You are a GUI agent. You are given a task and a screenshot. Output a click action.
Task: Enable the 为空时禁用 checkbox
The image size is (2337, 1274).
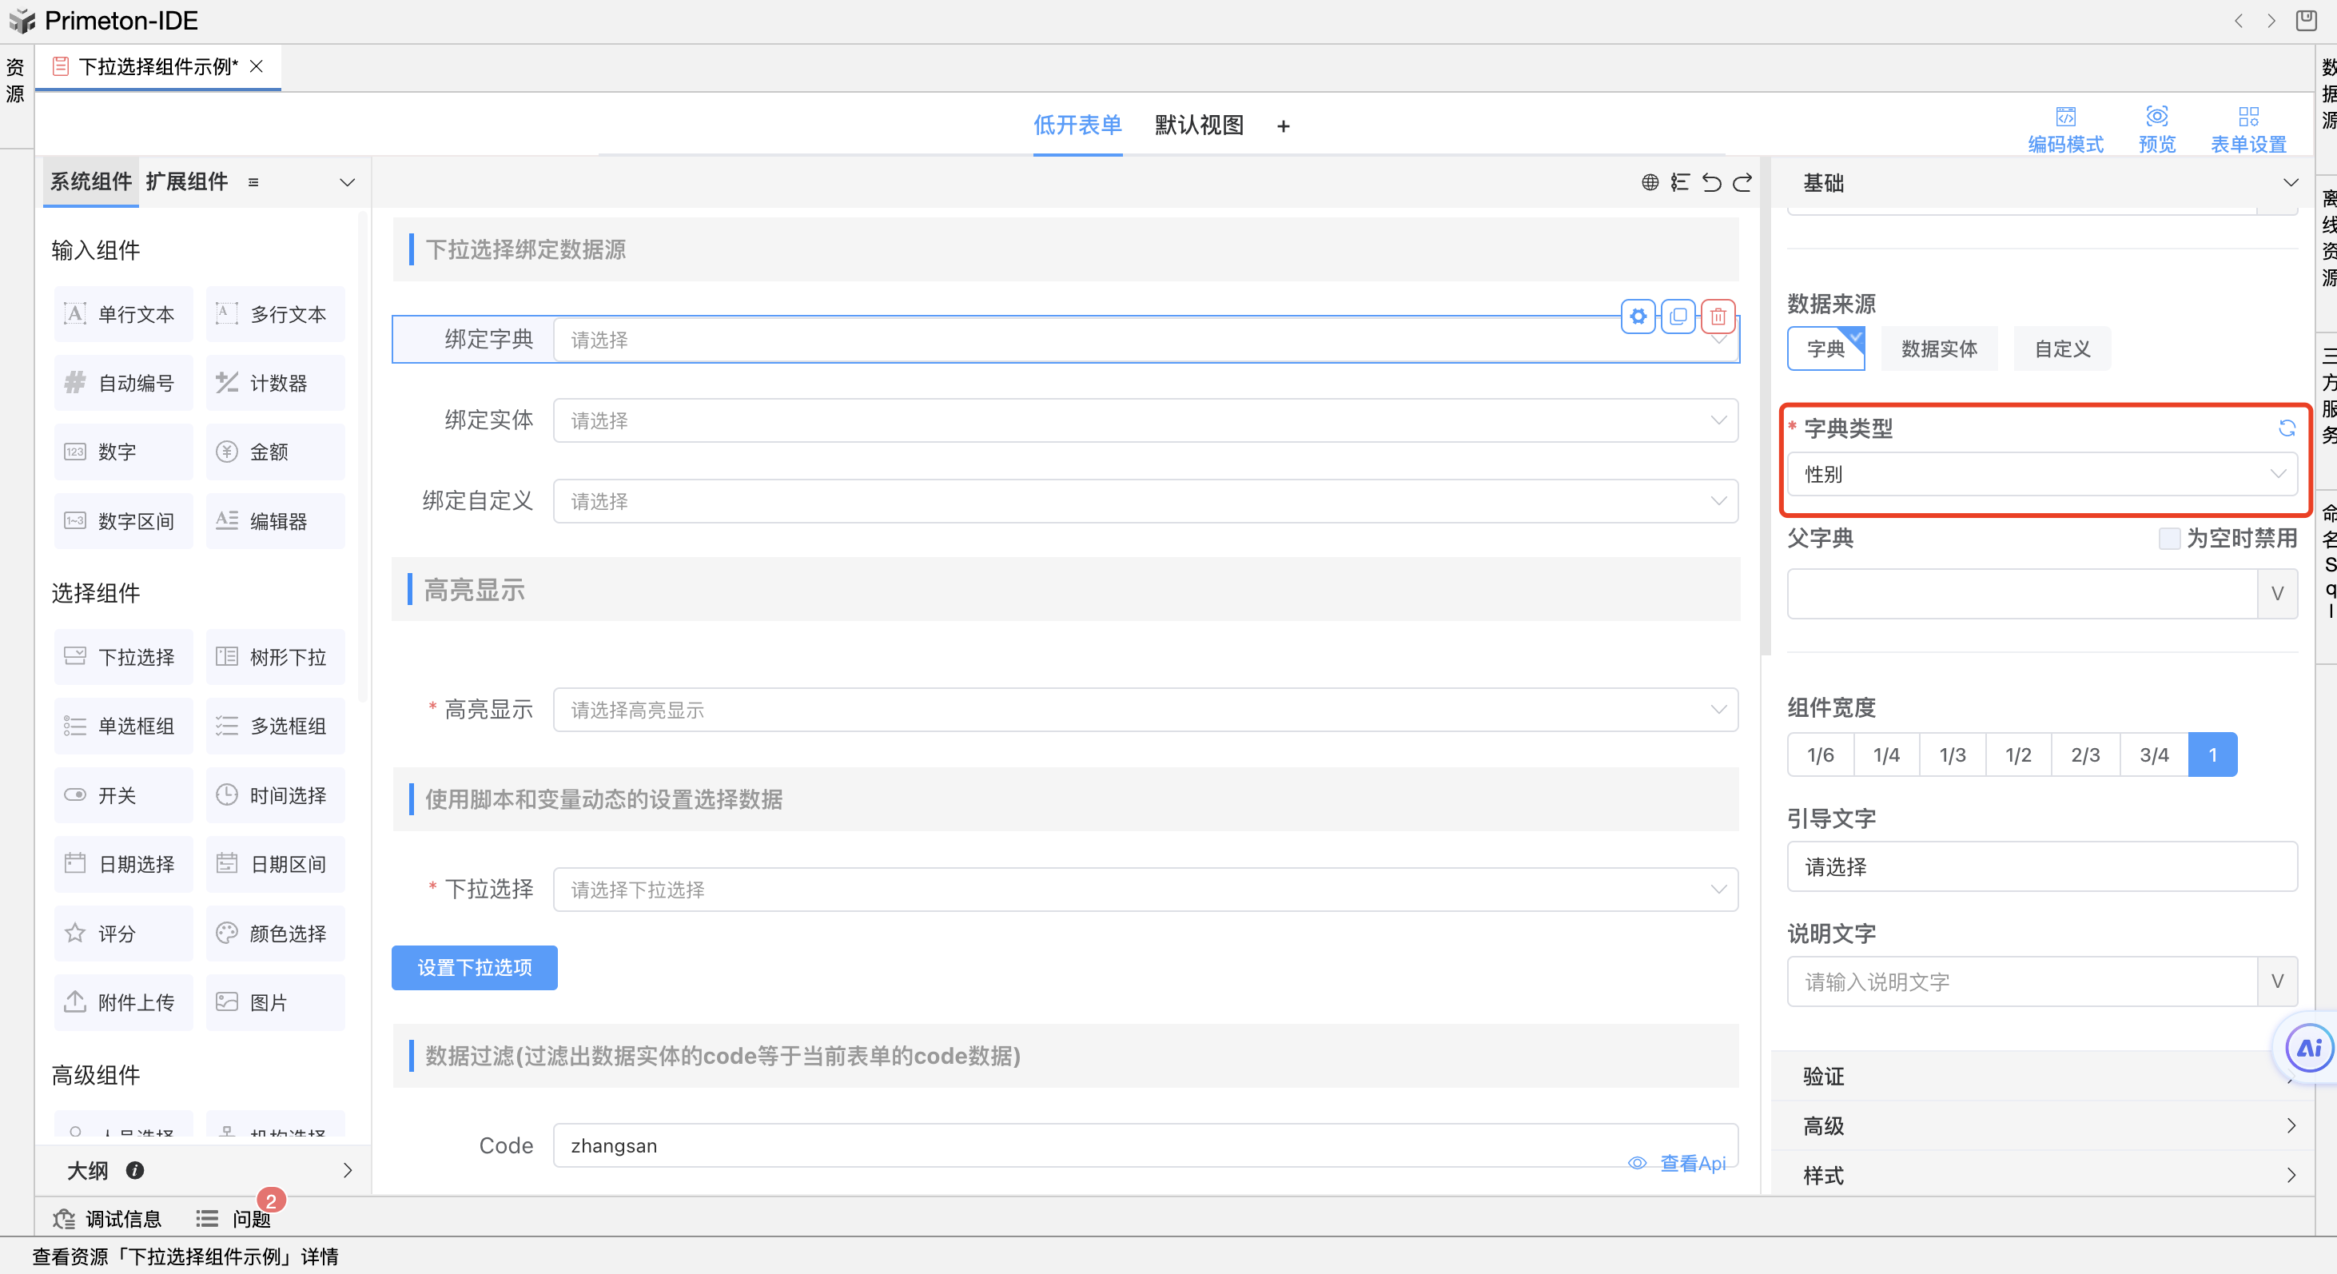pyautogui.click(x=2169, y=538)
